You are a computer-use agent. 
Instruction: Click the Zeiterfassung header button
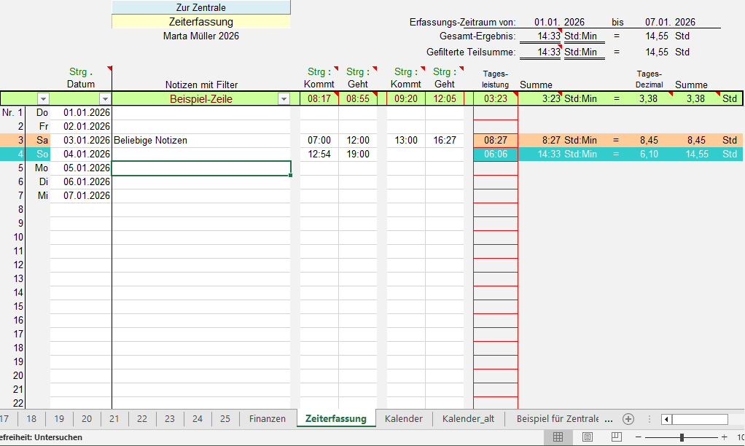pos(201,22)
